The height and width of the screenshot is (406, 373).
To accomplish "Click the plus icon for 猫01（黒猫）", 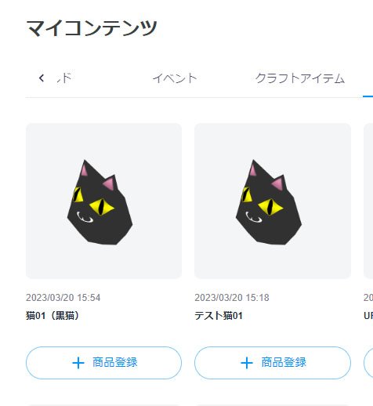I will coord(78,363).
